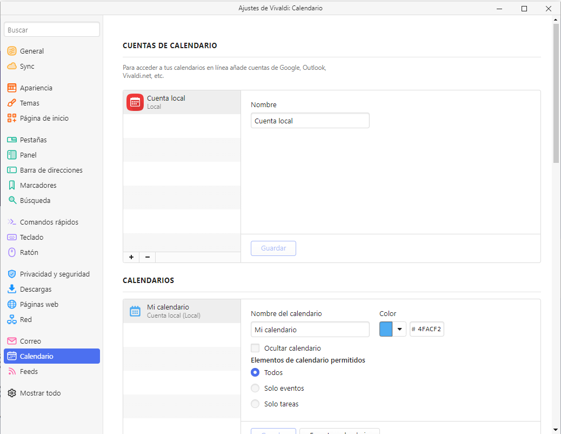Remove calendar account with minus button
This screenshot has width=561, height=434.
point(148,257)
